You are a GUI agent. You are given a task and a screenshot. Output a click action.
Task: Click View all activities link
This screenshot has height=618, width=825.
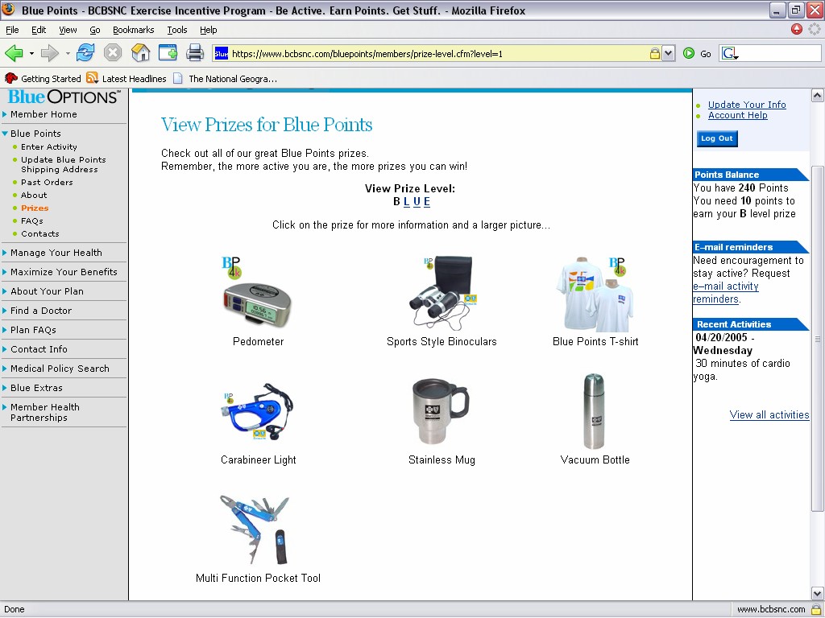click(x=769, y=414)
